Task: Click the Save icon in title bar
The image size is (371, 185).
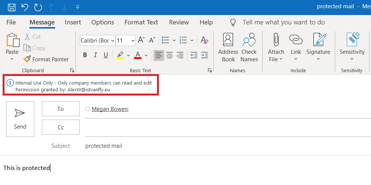Action: (x=12, y=7)
